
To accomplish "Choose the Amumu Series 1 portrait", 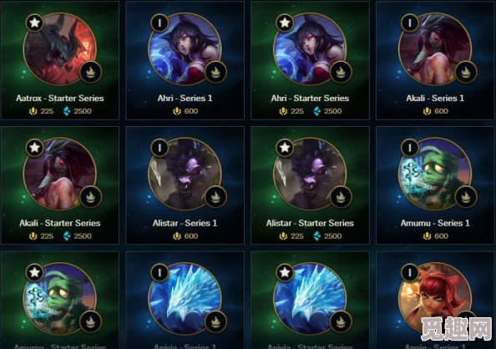I will pos(435,174).
